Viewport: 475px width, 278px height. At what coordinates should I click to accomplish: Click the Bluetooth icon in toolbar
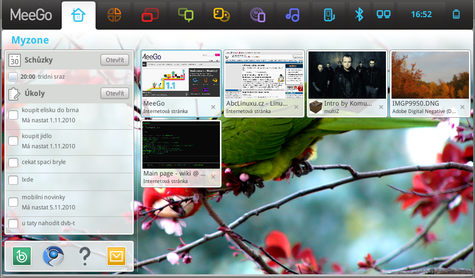359,14
